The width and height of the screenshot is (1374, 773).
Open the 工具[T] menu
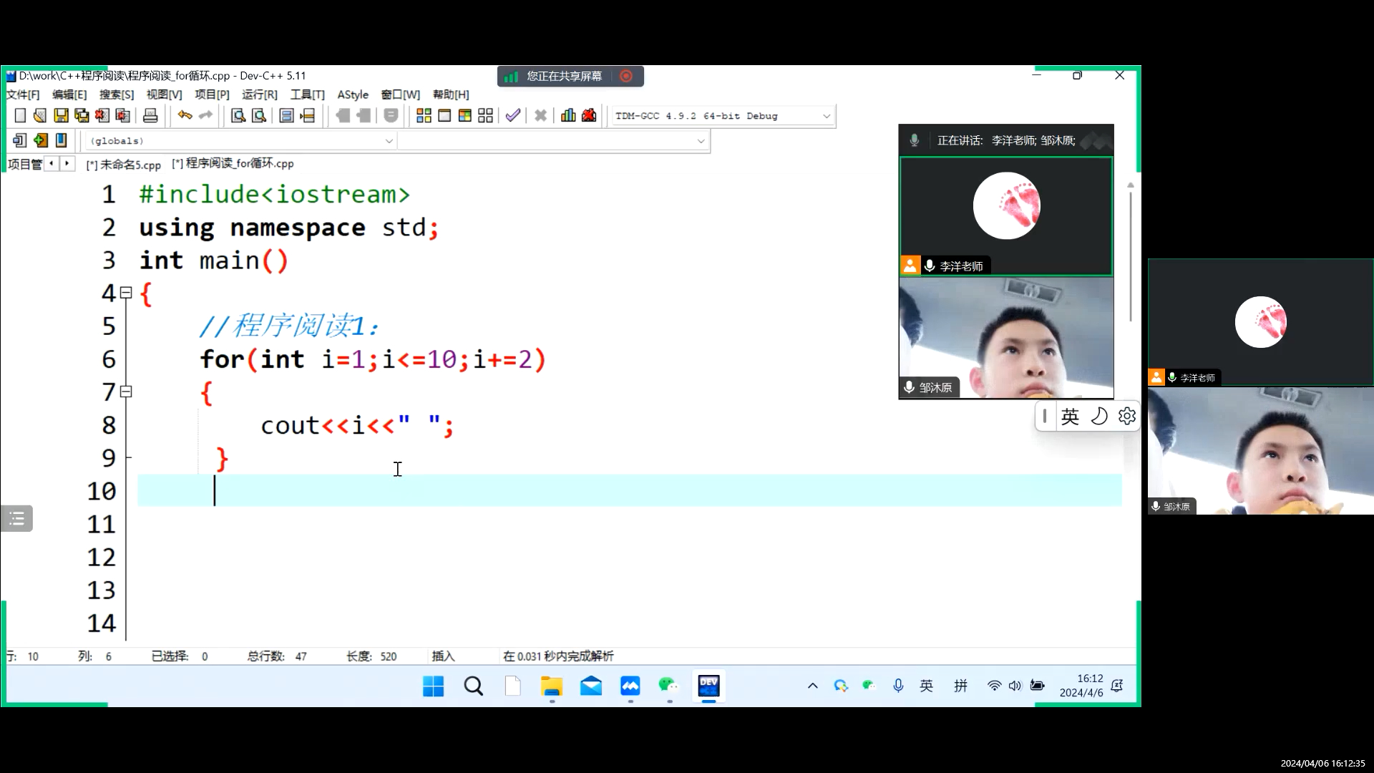coord(307,94)
